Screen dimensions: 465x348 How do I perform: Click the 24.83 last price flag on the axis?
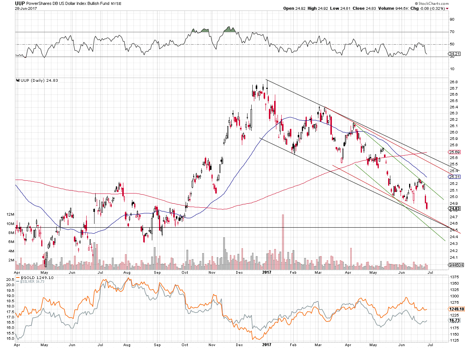tap(454, 208)
